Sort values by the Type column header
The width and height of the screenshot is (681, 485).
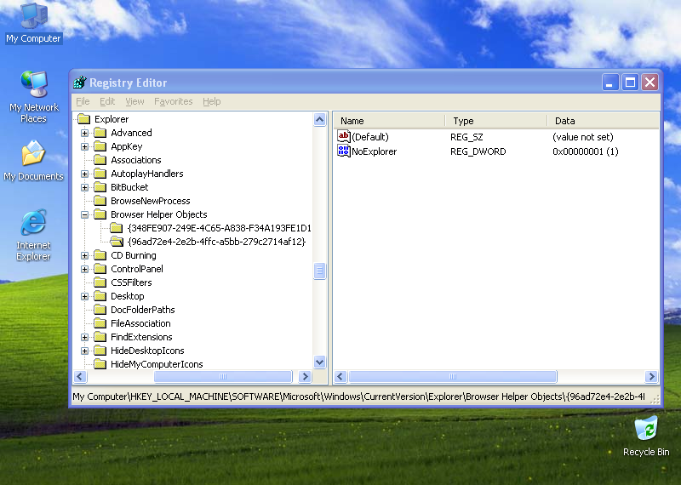pyautogui.click(x=496, y=121)
